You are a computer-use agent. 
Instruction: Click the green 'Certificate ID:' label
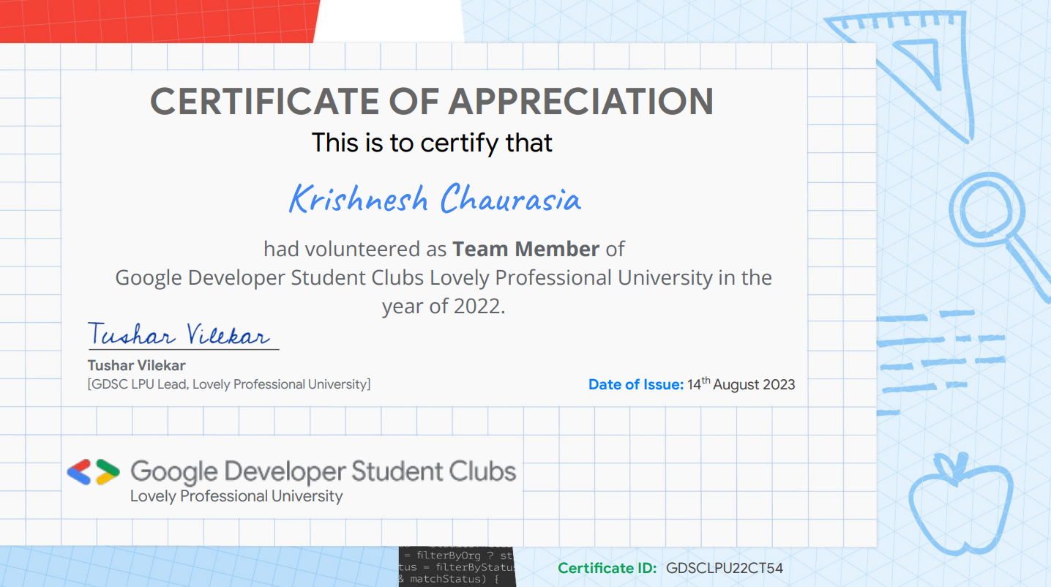tap(607, 568)
